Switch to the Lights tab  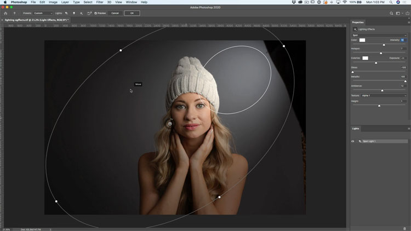(356, 129)
